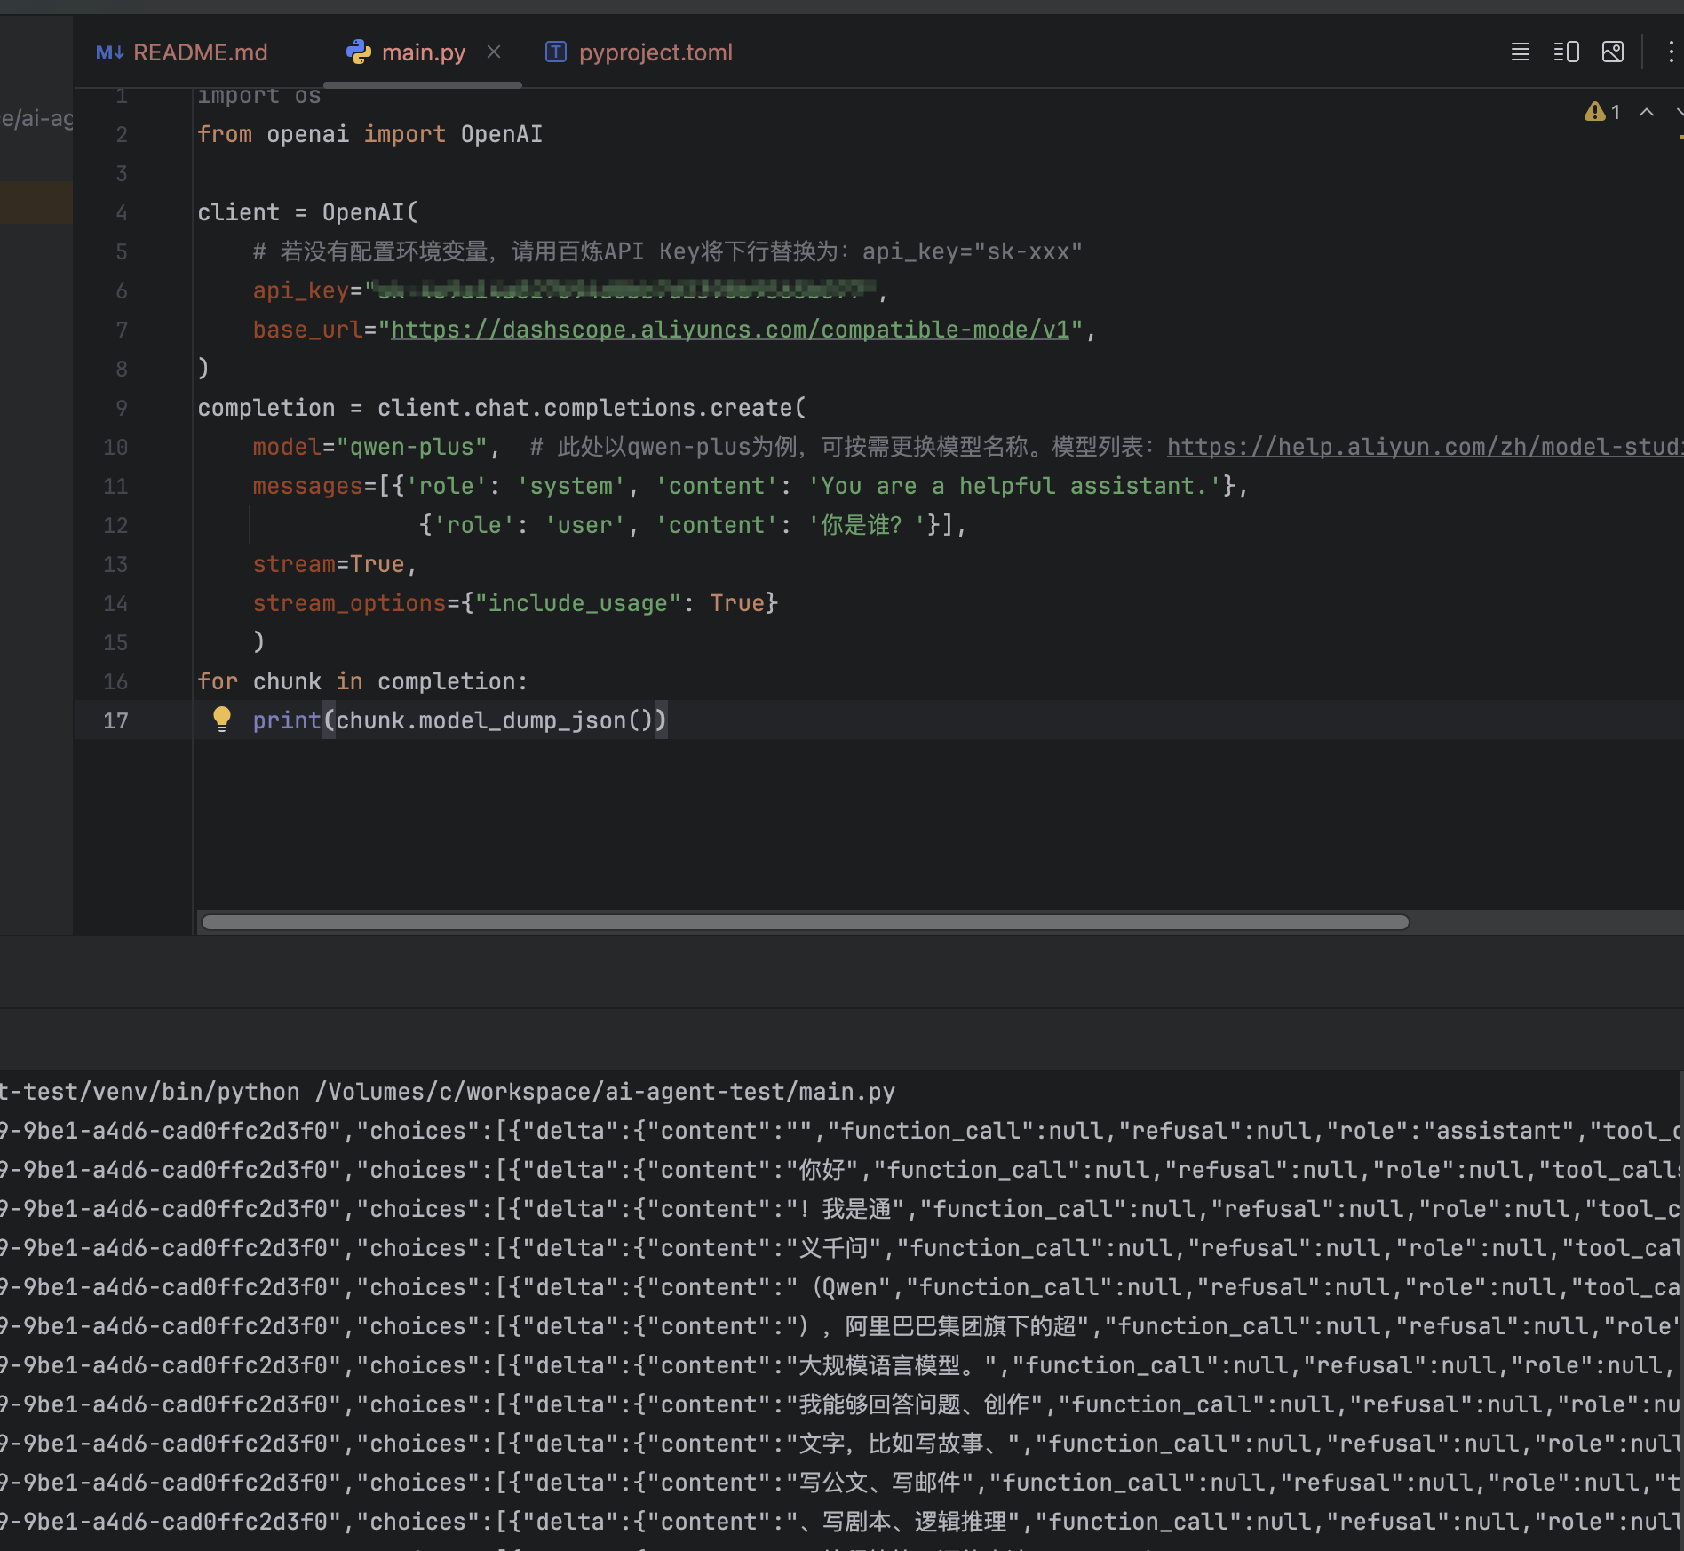Click line number 9 in the gutter
Image resolution: width=1684 pixels, height=1551 pixels.
121,408
